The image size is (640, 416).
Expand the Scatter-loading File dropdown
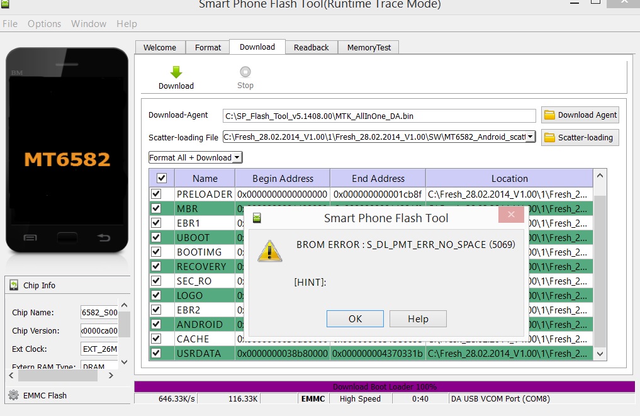pyautogui.click(x=531, y=137)
